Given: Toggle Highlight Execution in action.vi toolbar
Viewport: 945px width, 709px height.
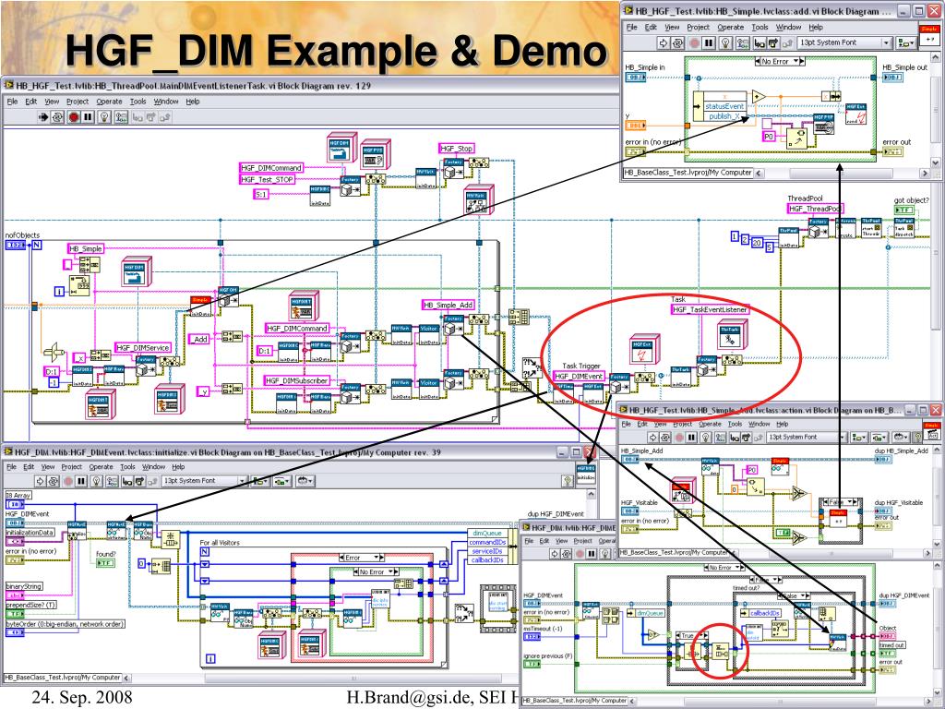Looking at the screenshot, I should 708,437.
